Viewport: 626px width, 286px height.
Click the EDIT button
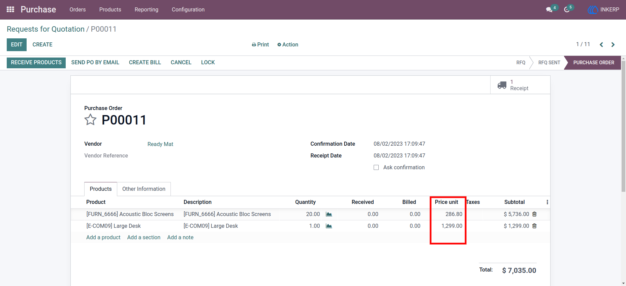[17, 45]
